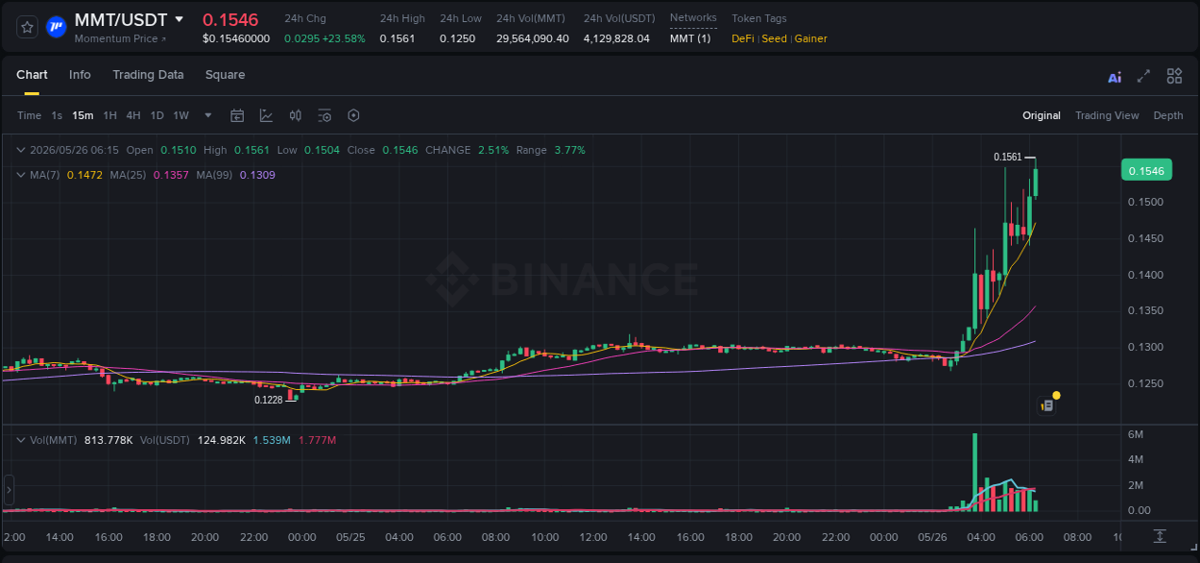
Task: Select the 4H interval
Action: 132,115
